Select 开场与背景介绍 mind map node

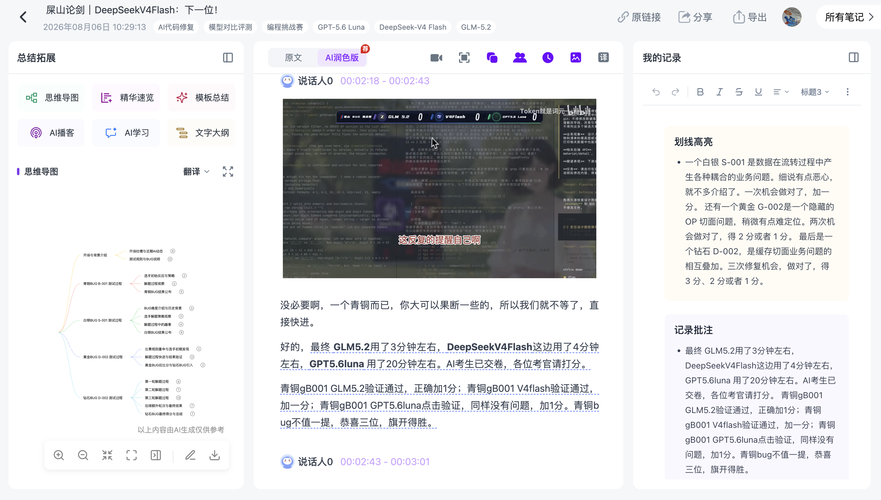95,255
